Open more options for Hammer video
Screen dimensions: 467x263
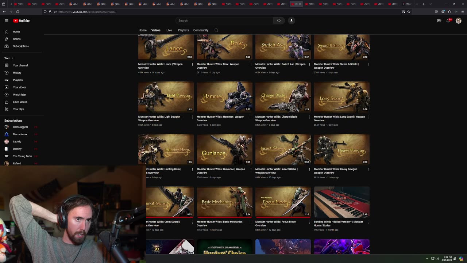click(251, 117)
